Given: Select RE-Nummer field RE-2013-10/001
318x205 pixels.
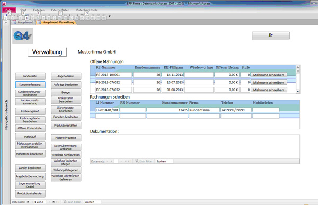Looking at the screenshot, I should 113,75.
